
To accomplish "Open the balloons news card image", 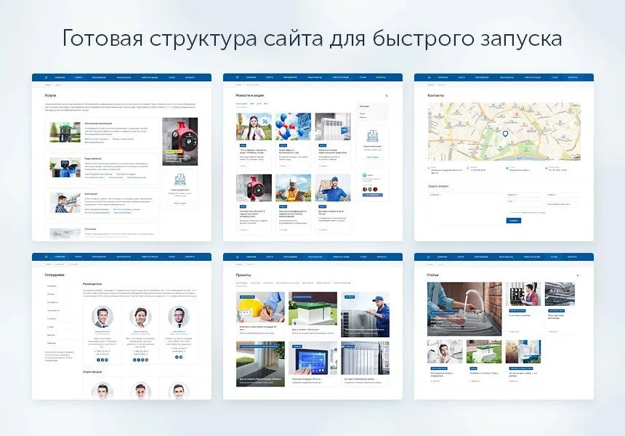I will tap(293, 126).
